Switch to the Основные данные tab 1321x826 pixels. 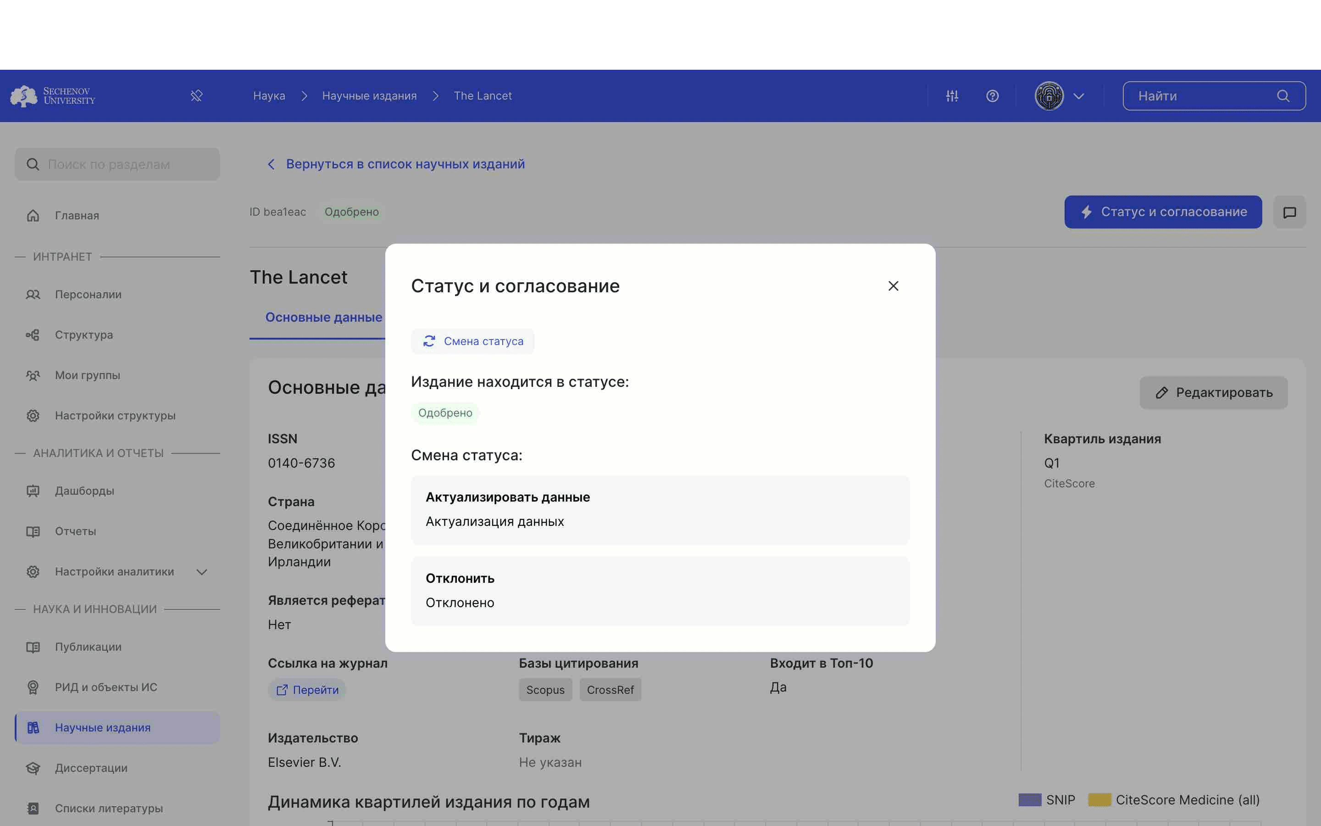(x=323, y=318)
